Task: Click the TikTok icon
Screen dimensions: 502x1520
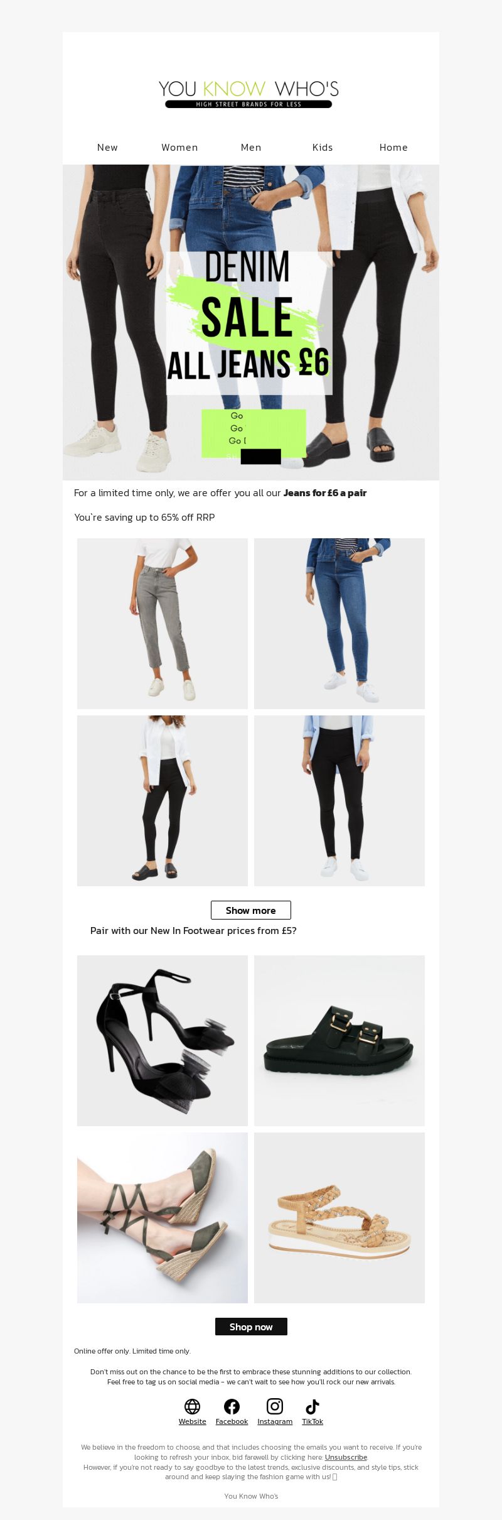Action: tap(312, 1406)
